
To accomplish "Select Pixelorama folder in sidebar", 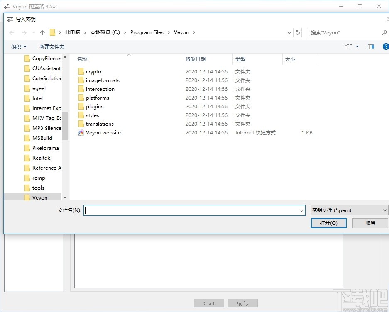I will (x=42, y=148).
